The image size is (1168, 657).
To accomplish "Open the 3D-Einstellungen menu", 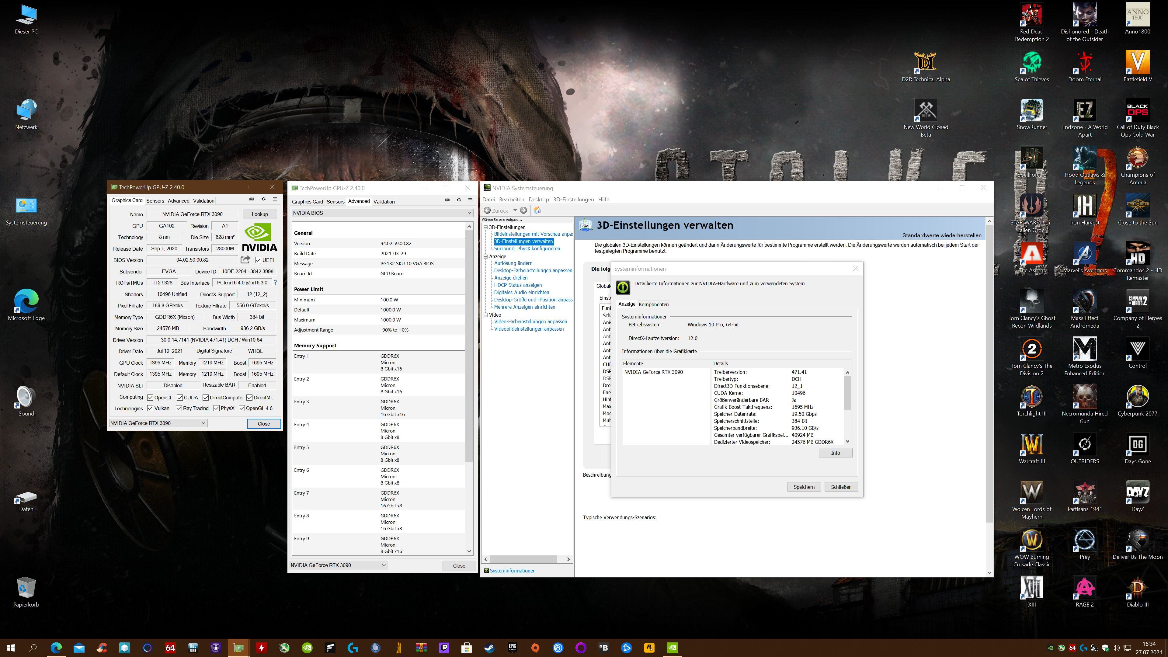I will [x=573, y=200].
